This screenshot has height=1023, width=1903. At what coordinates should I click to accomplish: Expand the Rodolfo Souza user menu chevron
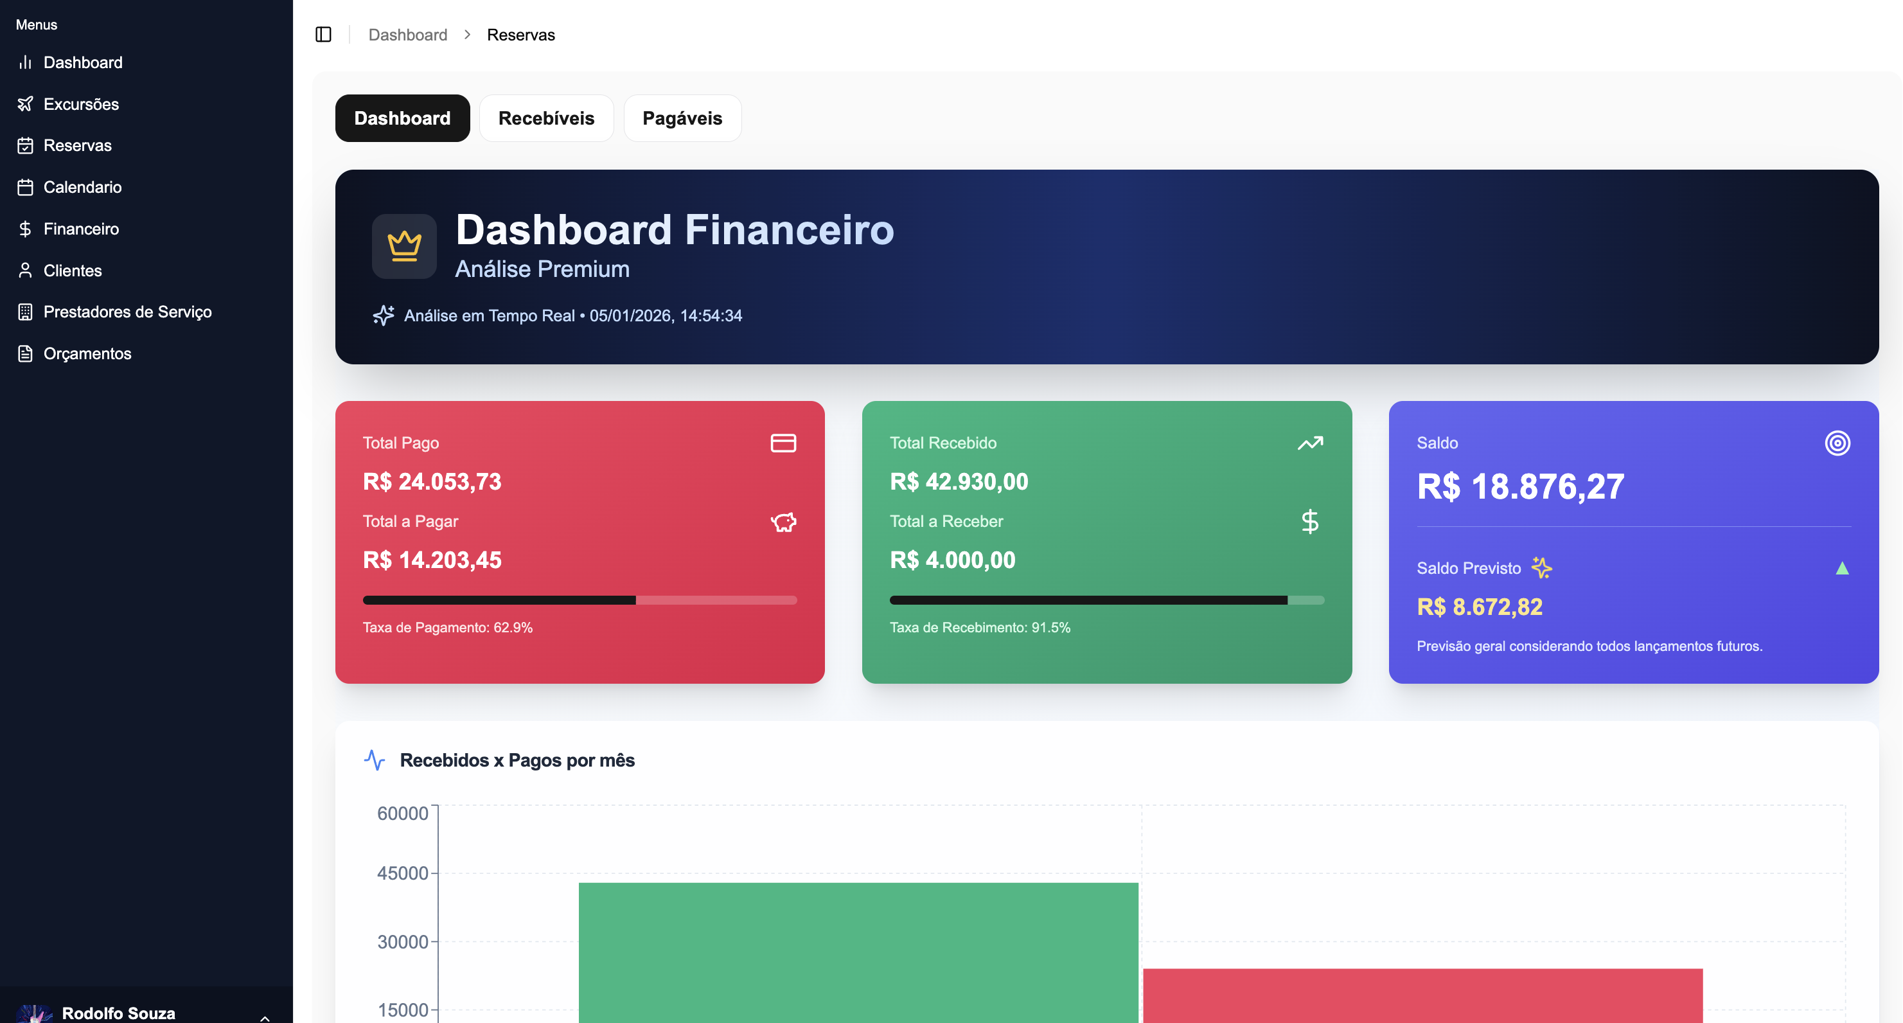265,1017
